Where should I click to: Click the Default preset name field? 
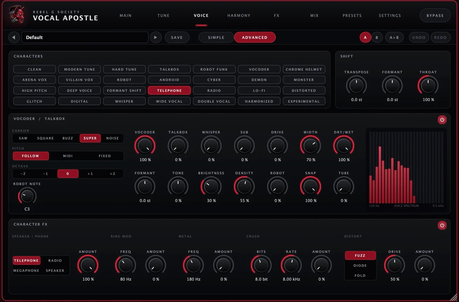85,37
